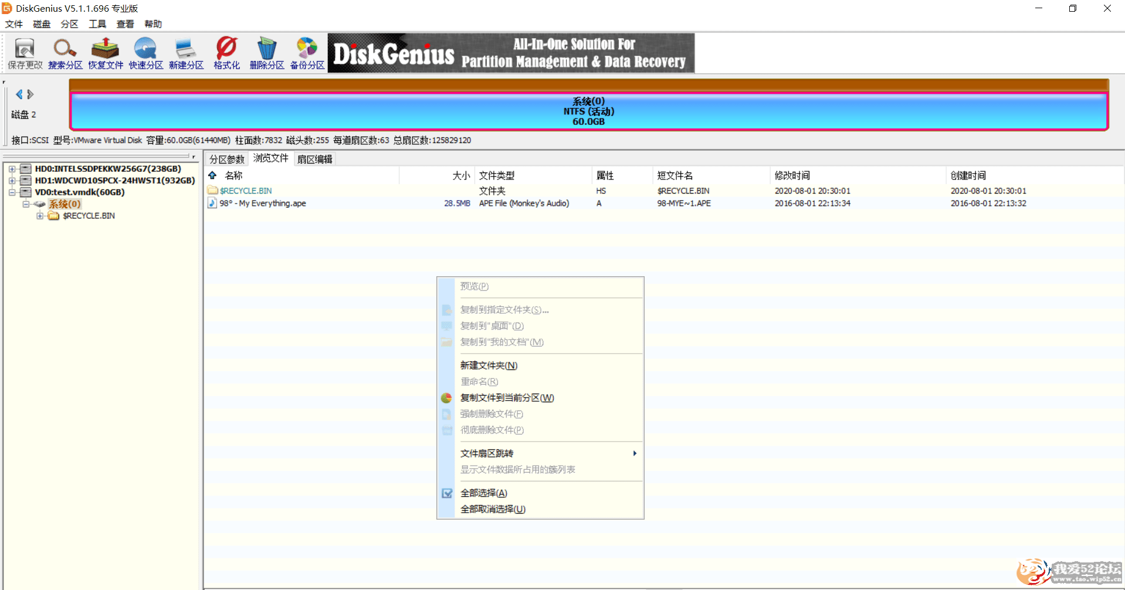Viewport: 1125px width, 590px height.
Task: Click the 28.5MB size cell
Action: [457, 203]
